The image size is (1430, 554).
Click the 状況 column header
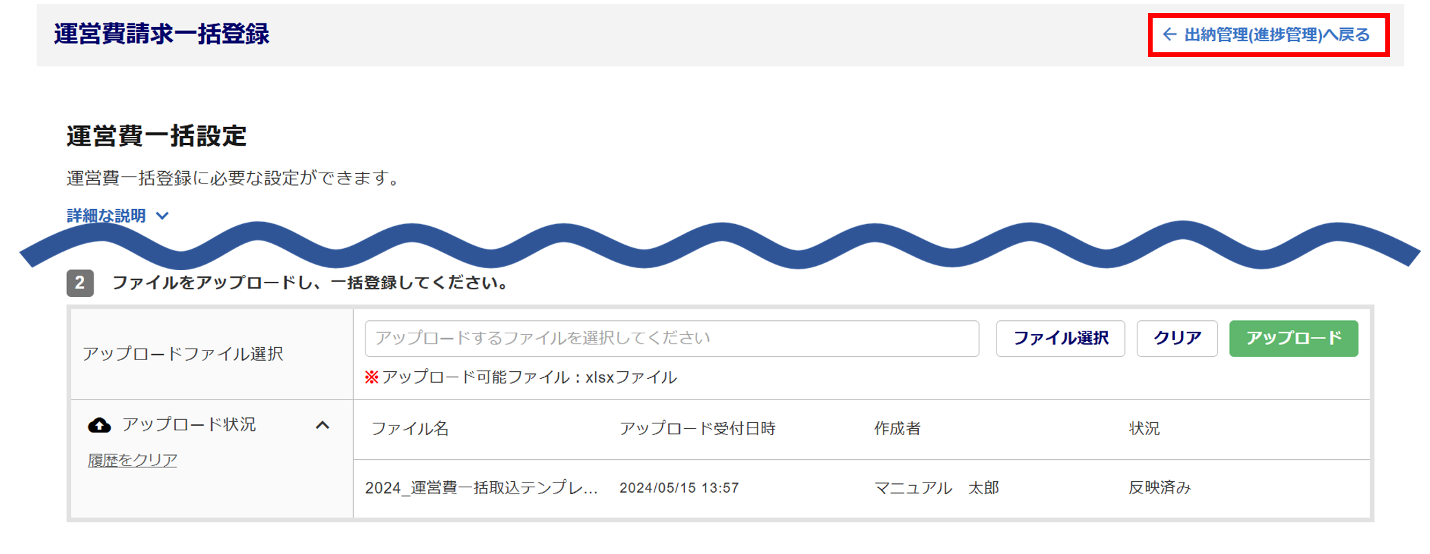1144,429
